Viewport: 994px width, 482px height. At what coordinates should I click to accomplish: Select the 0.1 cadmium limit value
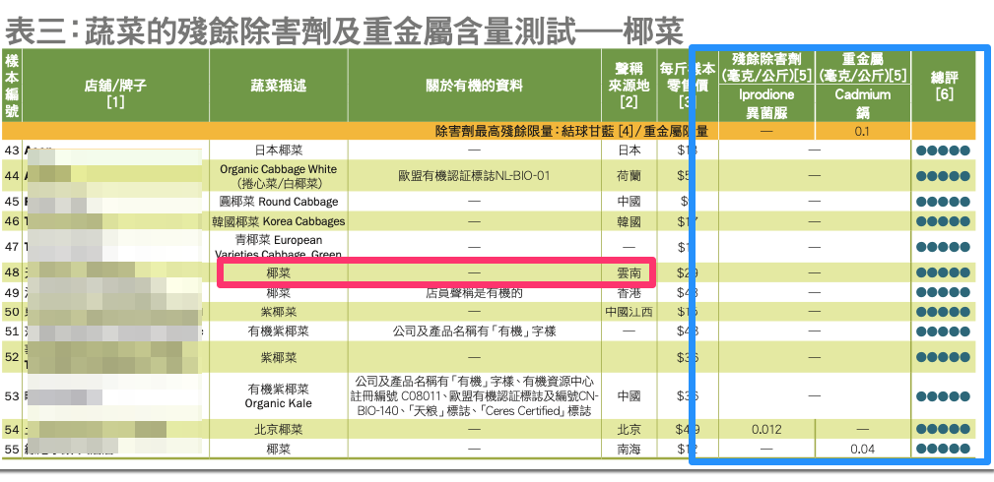862,131
